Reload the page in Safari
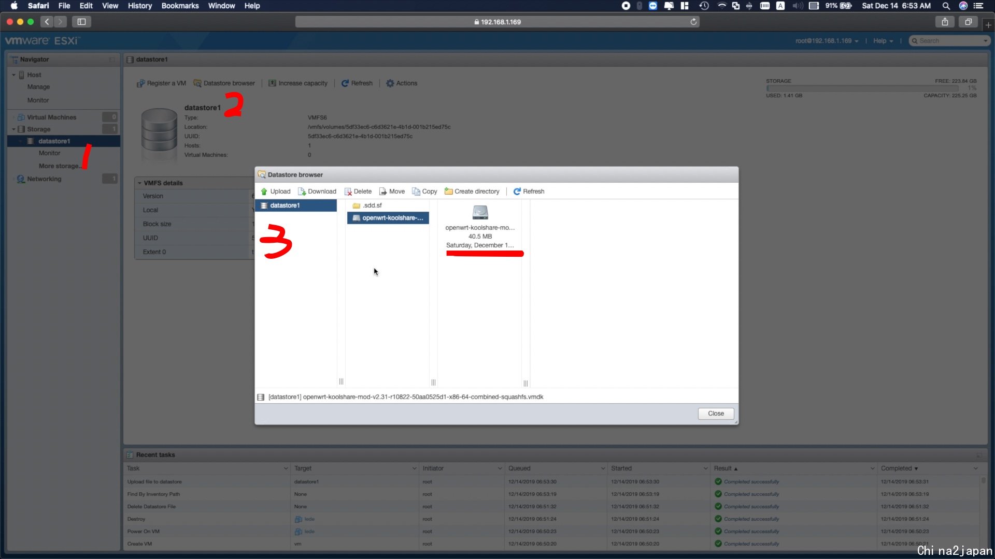Screen dimensions: 995x559 tap(693, 22)
